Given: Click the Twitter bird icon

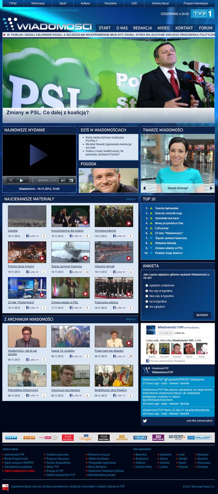Looking at the screenshot, I should click(x=145, y=421).
